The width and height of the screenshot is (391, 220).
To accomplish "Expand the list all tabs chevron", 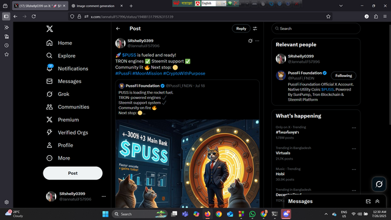I will (341, 5).
